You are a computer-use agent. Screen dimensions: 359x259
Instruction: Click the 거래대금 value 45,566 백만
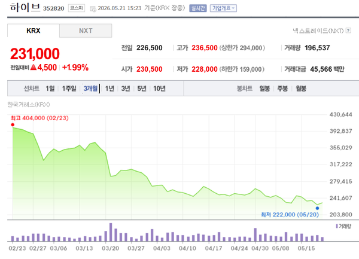click(x=327, y=69)
